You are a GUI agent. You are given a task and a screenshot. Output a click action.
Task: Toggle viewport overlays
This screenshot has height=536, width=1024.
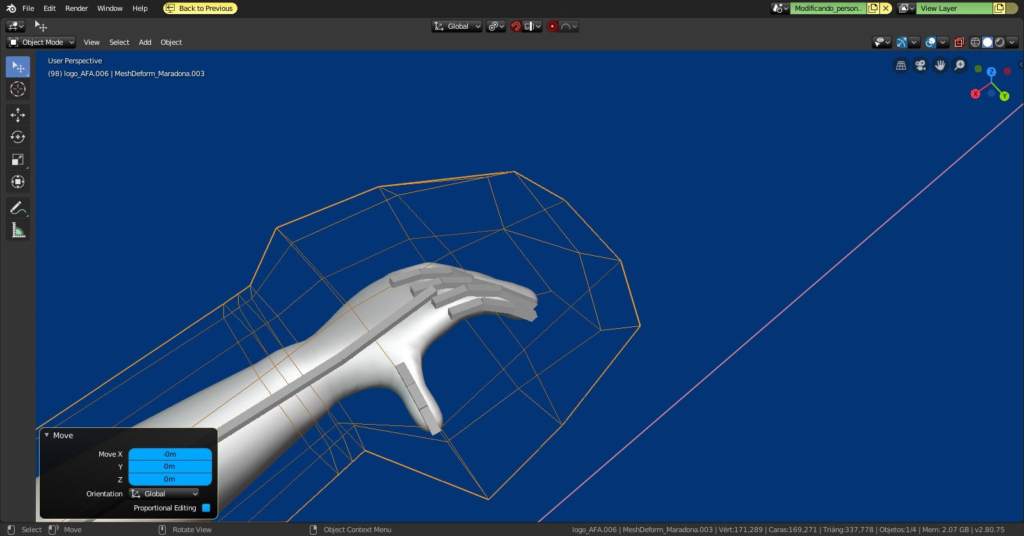[x=931, y=42]
